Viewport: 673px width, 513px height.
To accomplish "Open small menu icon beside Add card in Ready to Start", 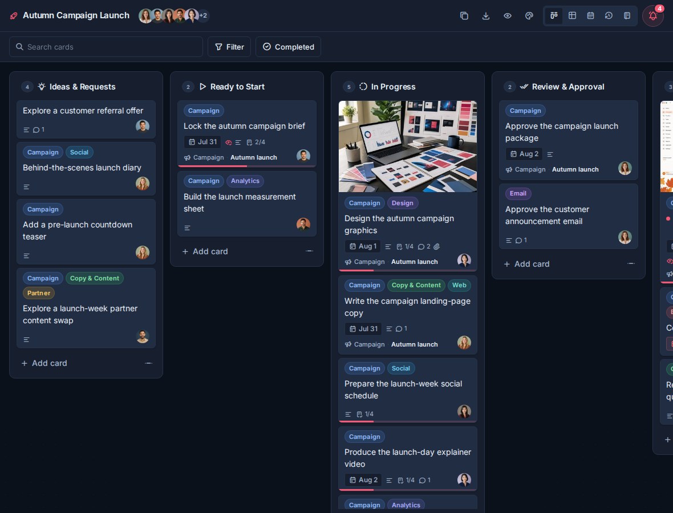I will tap(309, 251).
